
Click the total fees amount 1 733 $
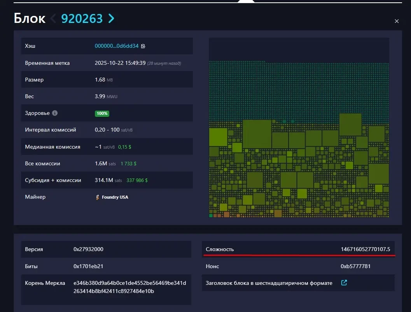(x=128, y=164)
